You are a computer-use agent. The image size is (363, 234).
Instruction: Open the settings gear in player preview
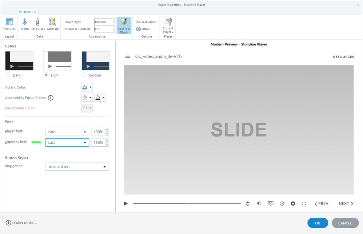293,203
